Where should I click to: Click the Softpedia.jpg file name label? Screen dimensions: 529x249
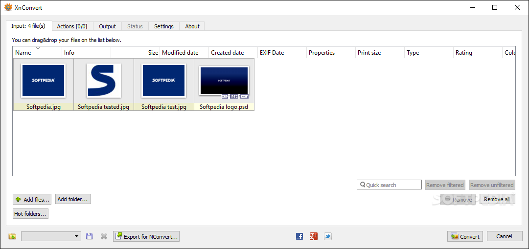(x=44, y=107)
